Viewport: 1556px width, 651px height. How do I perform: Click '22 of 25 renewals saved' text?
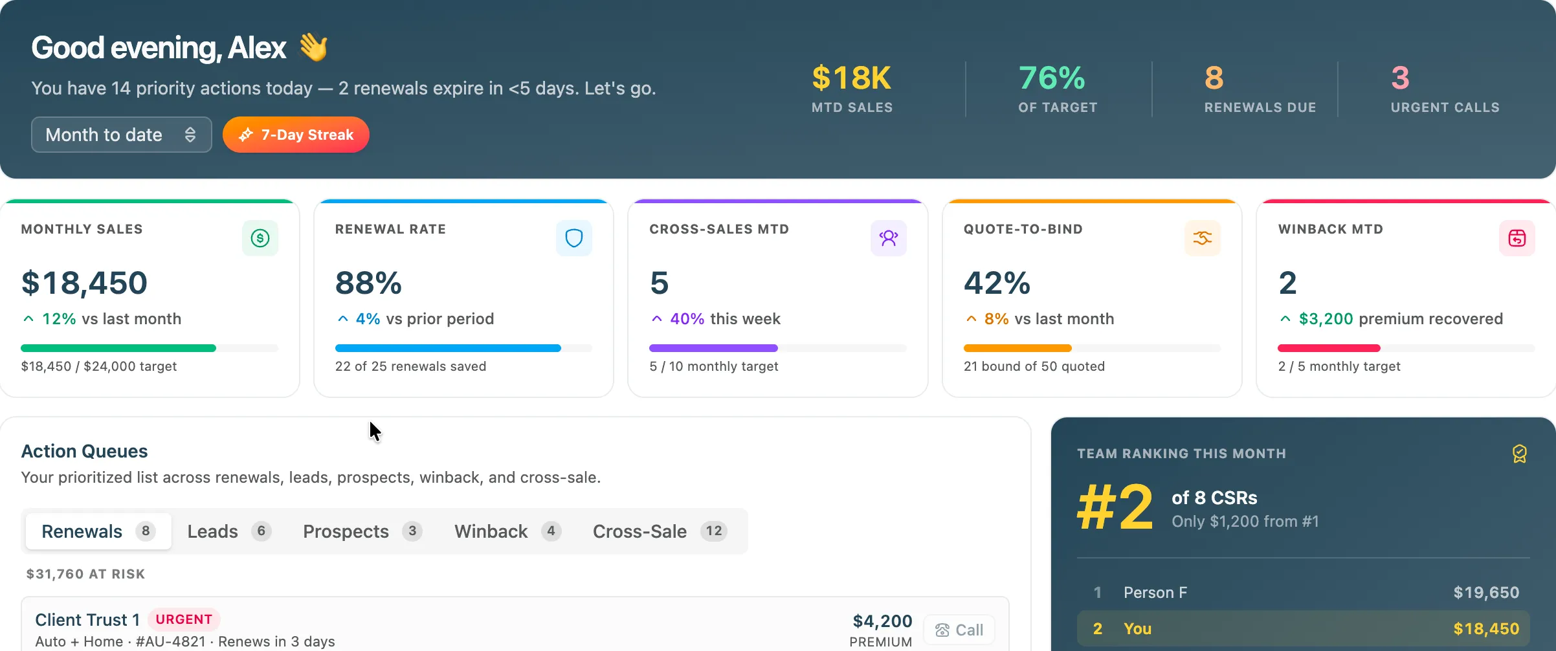410,366
